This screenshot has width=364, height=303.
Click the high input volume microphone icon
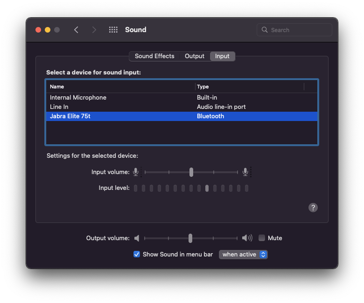click(245, 172)
